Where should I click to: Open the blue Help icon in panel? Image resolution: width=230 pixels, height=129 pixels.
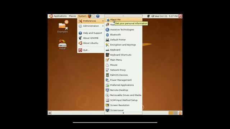98,16
